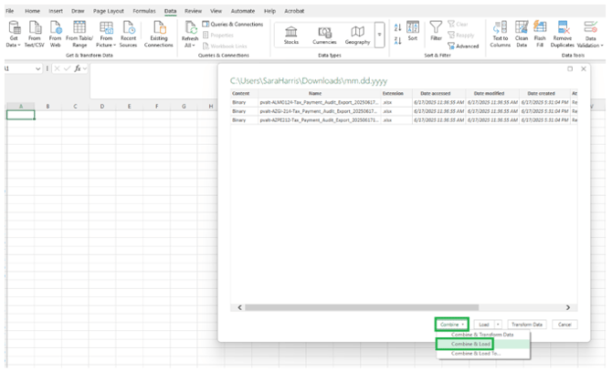This screenshot has width=612, height=392.
Task: Click Refresh All icon
Action: (x=191, y=28)
